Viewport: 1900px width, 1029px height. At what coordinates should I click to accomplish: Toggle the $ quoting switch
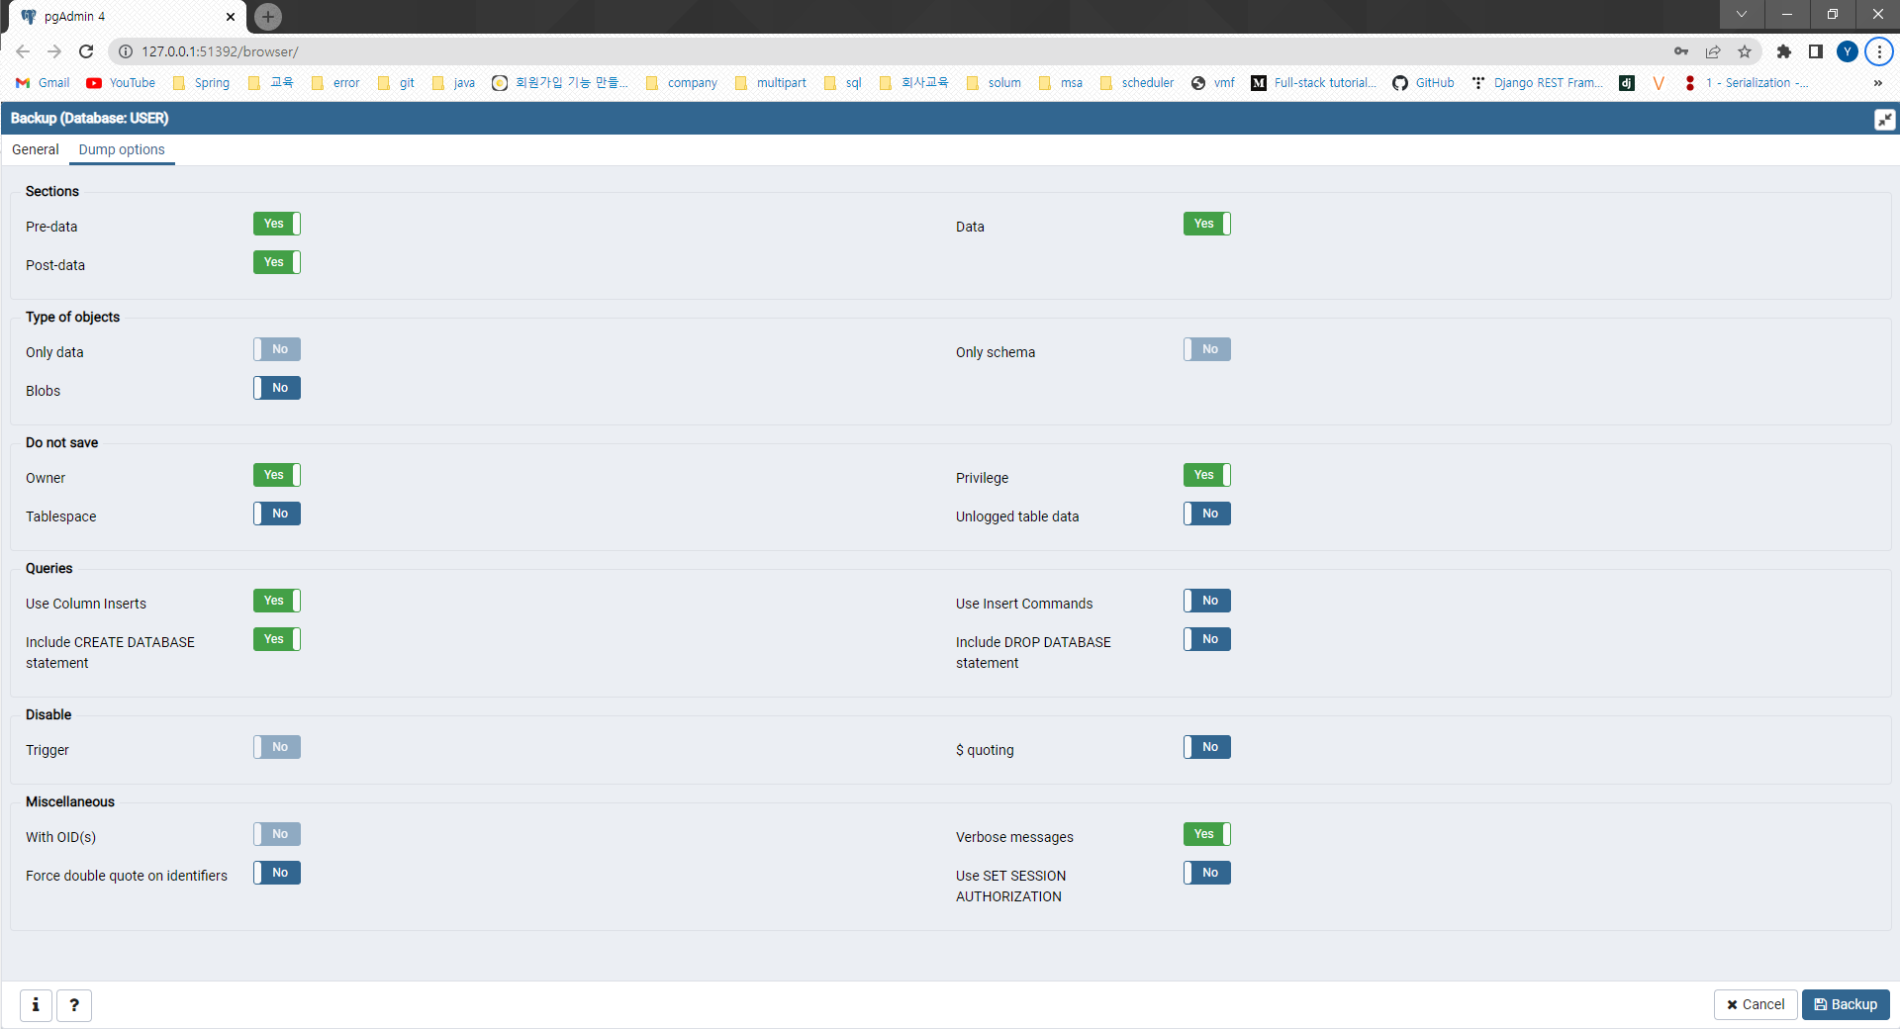pos(1207,747)
